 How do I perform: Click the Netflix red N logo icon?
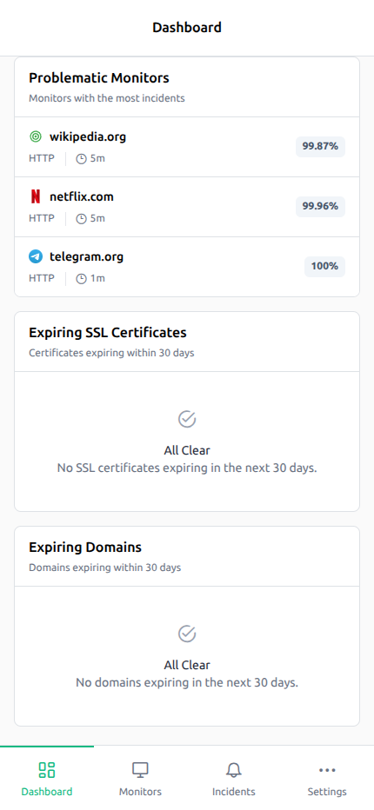[35, 196]
